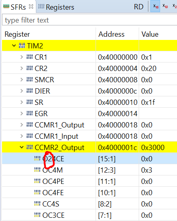The height and width of the screenshot is (221, 177).
Task: Click the CC4S bitfield icon
Action: point(37,203)
